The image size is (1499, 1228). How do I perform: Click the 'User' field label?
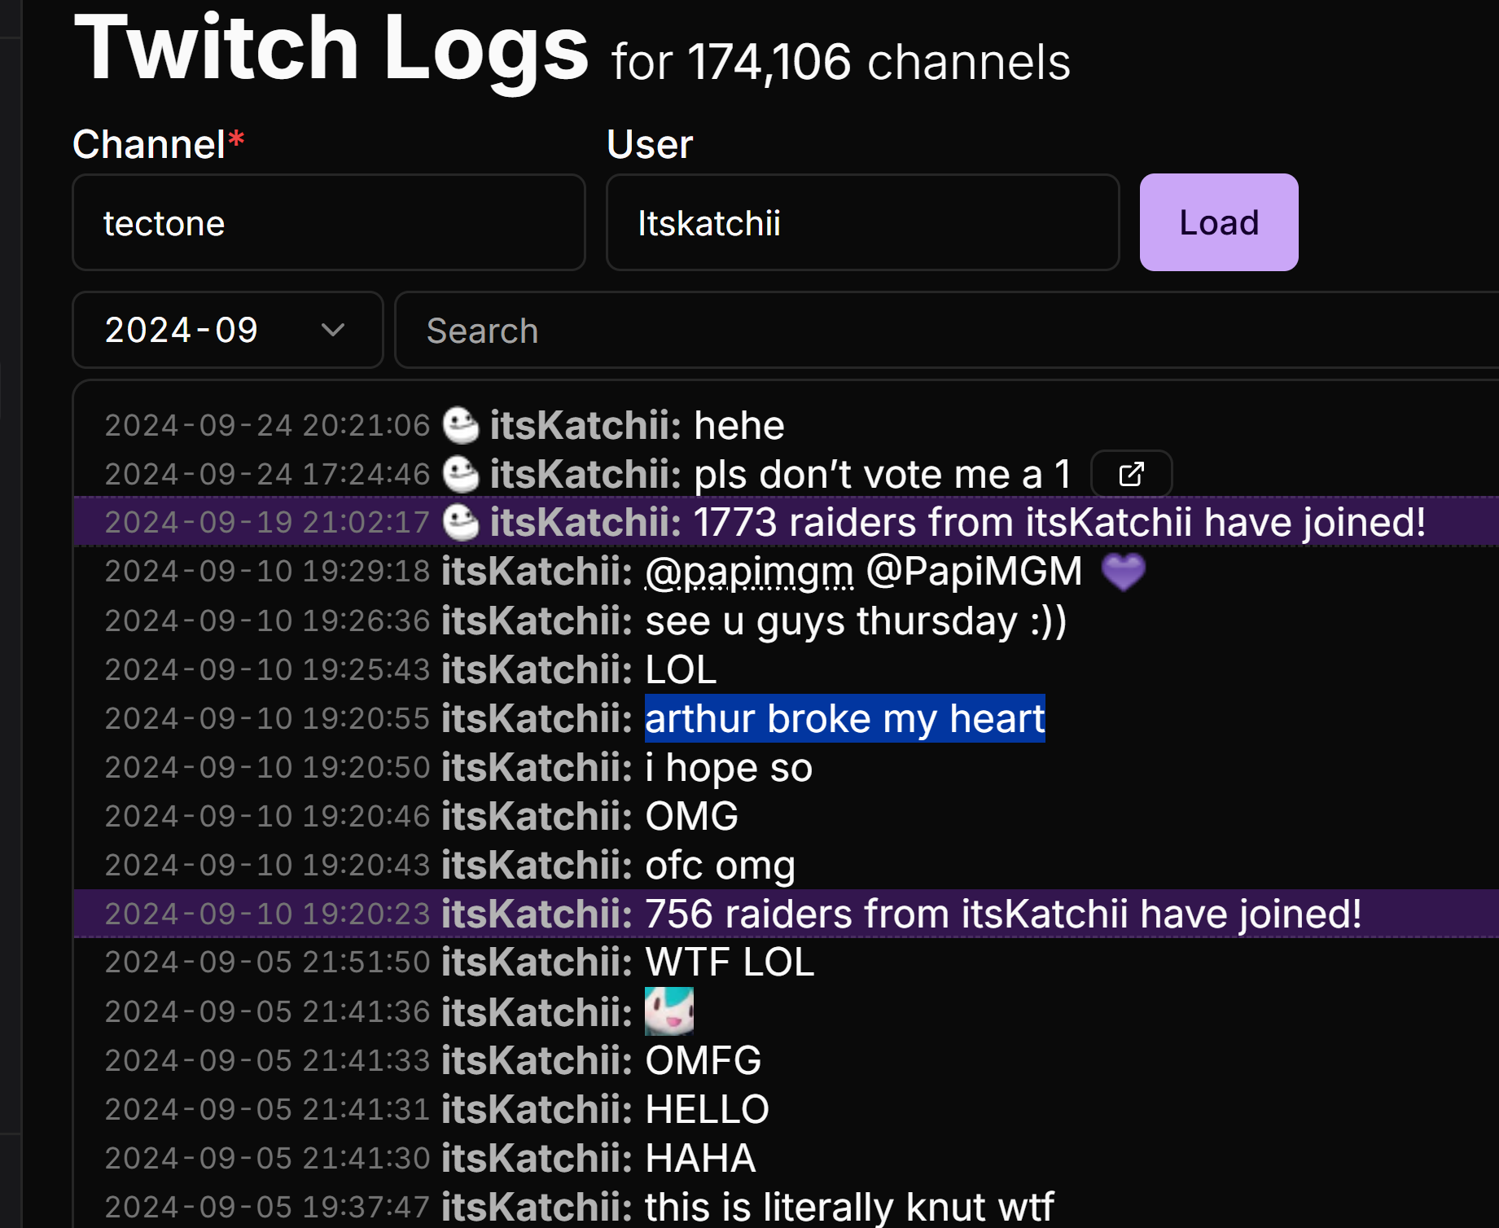tap(650, 145)
